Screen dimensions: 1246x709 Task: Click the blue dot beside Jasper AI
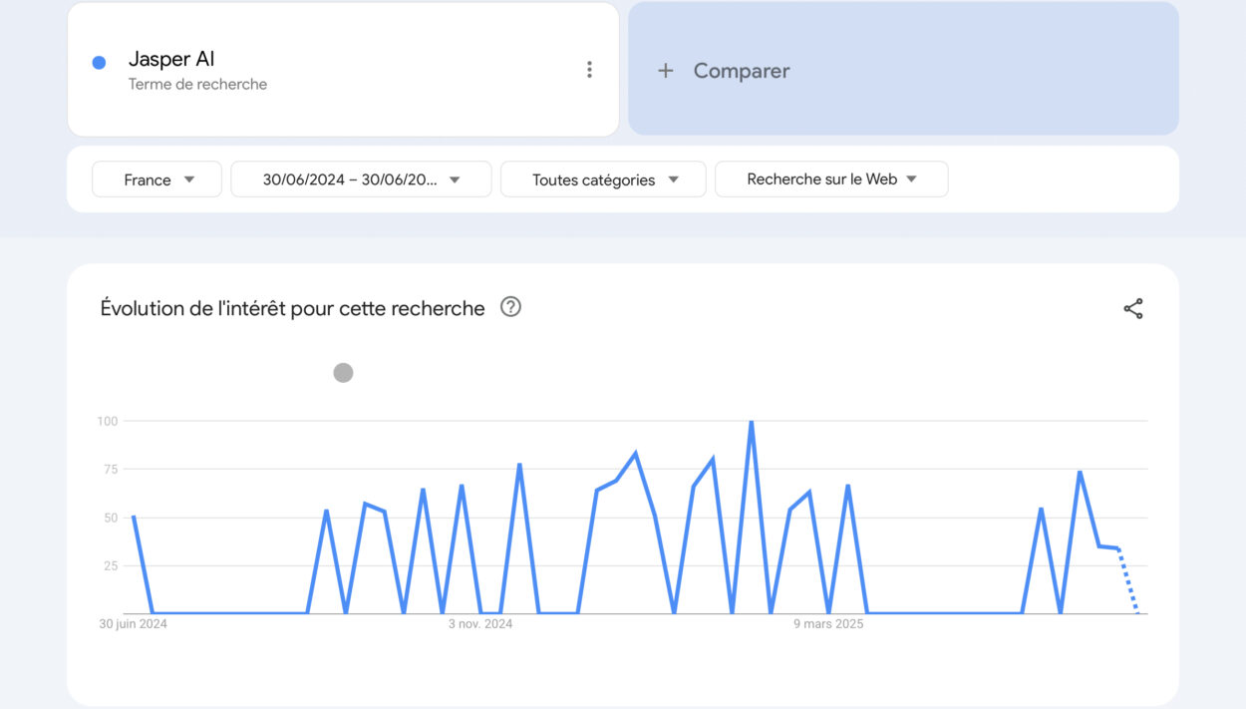click(99, 63)
